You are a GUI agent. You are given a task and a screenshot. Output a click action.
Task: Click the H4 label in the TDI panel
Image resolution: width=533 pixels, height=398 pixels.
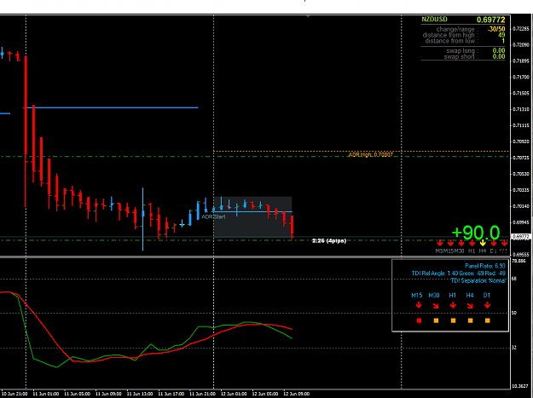470,296
